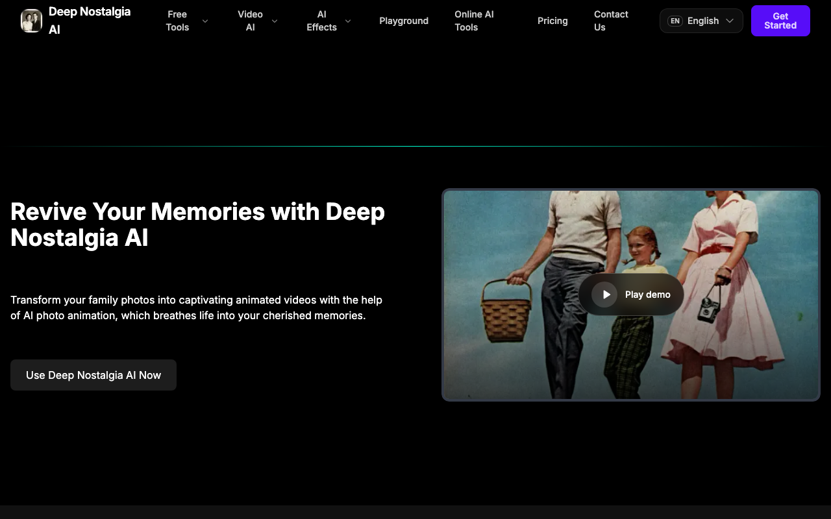This screenshot has width=831, height=519.
Task: Open the AI Effects menu label
Action: coord(321,21)
